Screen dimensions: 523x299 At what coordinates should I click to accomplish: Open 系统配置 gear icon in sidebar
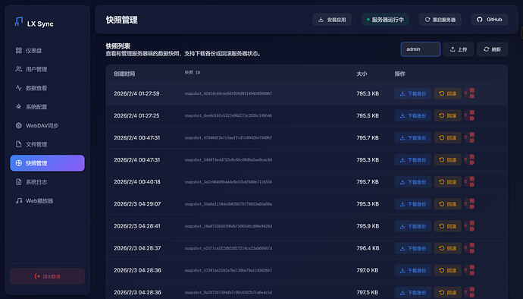pyautogui.click(x=19, y=106)
